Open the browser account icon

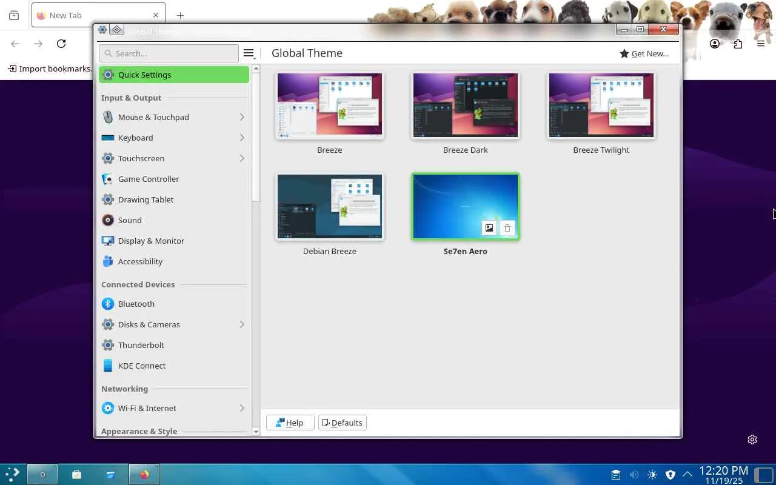coord(715,44)
